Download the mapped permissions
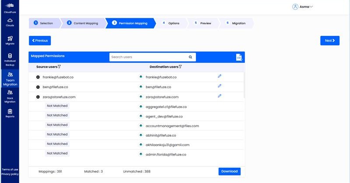350x183 pixels. 229,171
